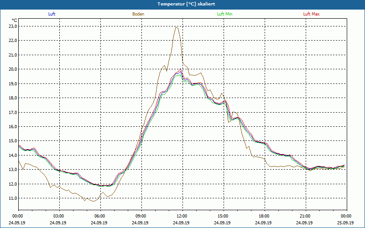The height and width of the screenshot is (228, 365).
Task: Click the Boden legend label
Action: coord(138,14)
